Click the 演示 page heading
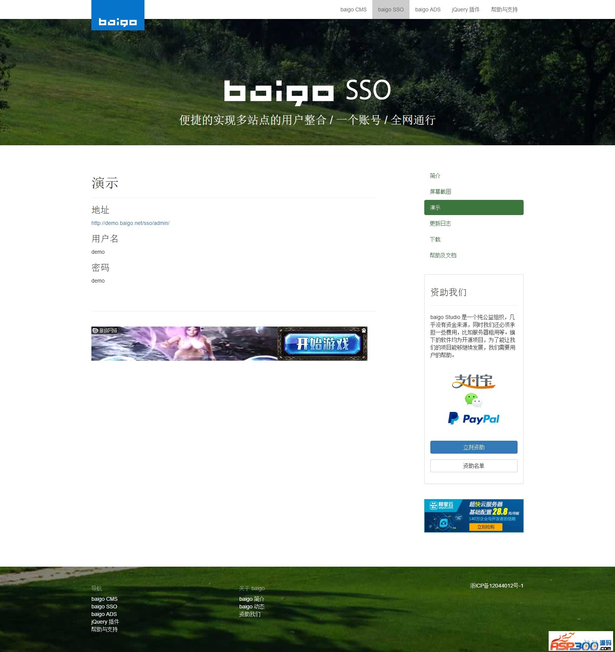This screenshot has width=615, height=652. [105, 183]
